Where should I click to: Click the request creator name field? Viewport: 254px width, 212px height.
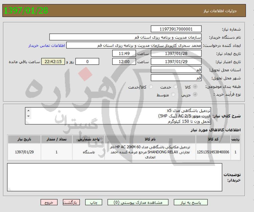[x=134, y=45]
